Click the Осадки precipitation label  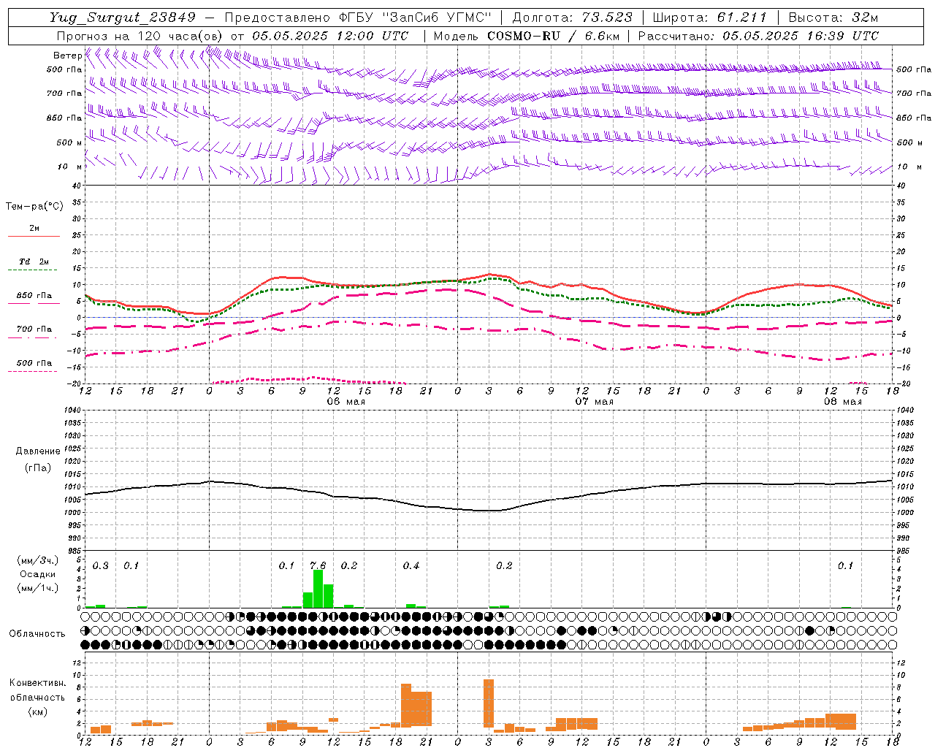click(x=37, y=574)
